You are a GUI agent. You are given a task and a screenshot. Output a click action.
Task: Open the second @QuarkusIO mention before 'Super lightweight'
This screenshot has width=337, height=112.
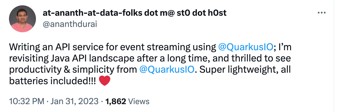click(167, 70)
